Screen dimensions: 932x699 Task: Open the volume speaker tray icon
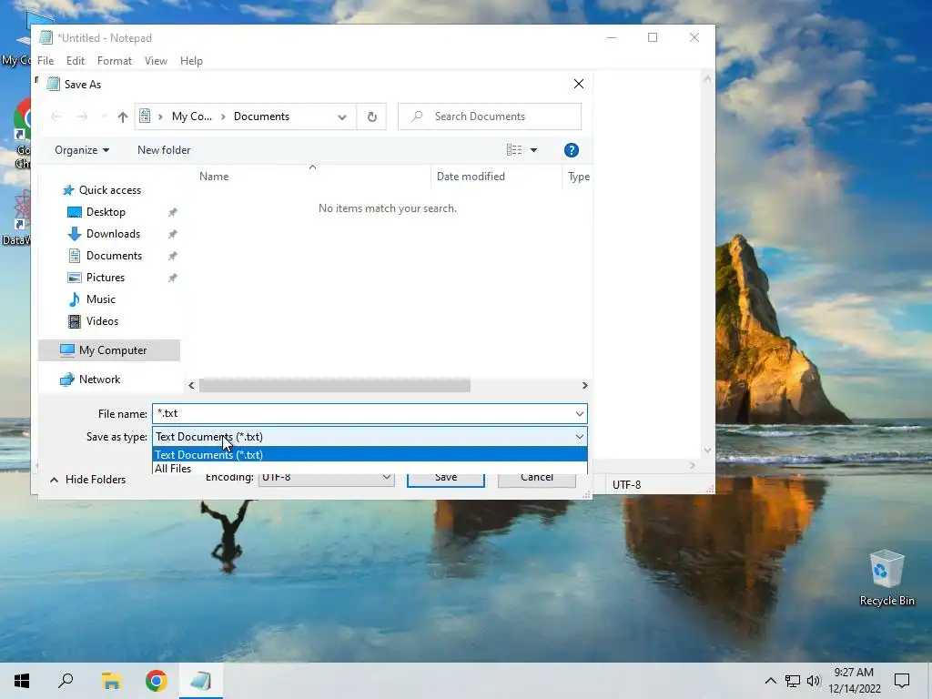[x=813, y=681]
